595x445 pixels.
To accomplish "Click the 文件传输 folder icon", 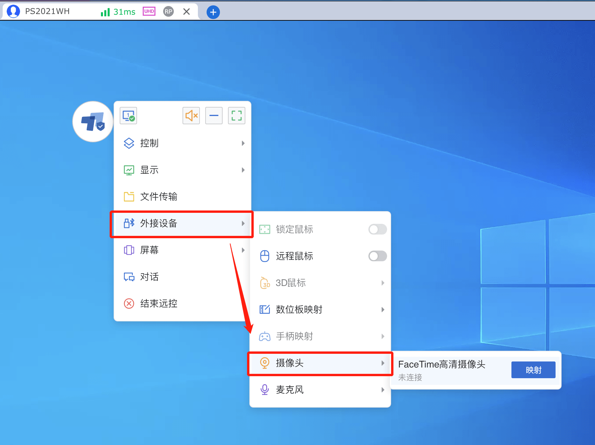I will click(129, 196).
